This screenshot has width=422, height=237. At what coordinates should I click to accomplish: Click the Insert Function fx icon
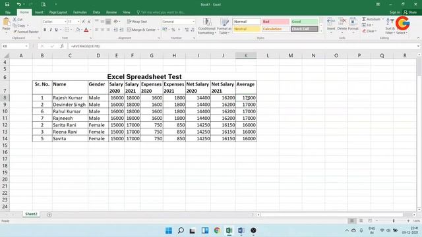62,46
